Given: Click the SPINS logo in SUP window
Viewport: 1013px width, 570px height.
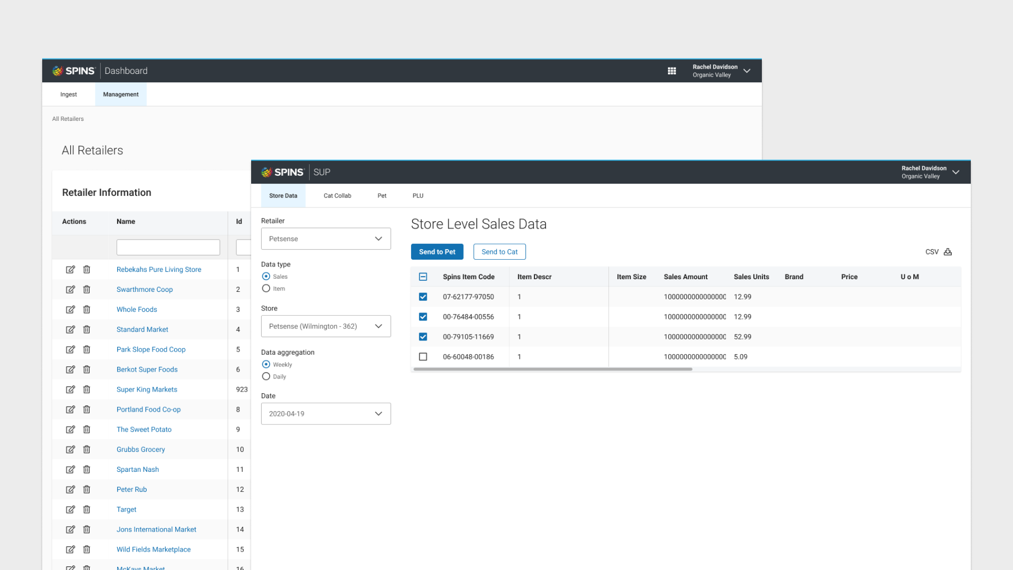Looking at the screenshot, I should tap(282, 172).
